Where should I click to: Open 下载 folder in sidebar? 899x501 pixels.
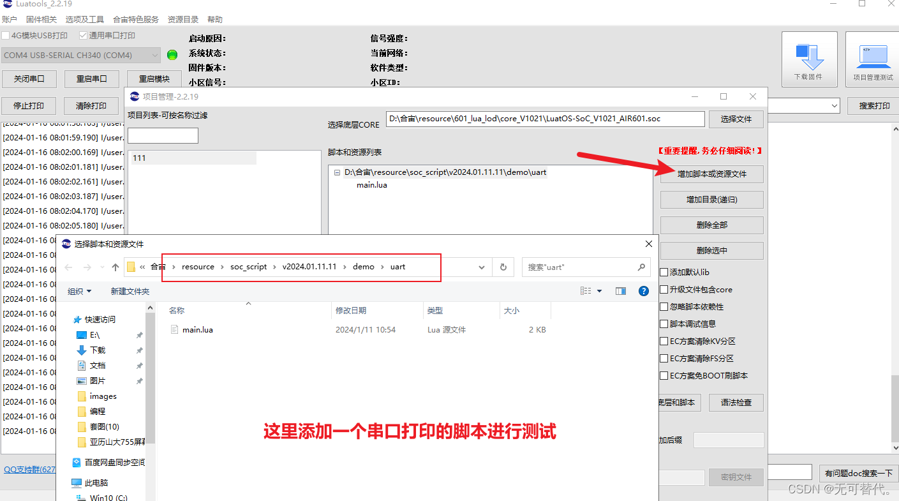98,350
